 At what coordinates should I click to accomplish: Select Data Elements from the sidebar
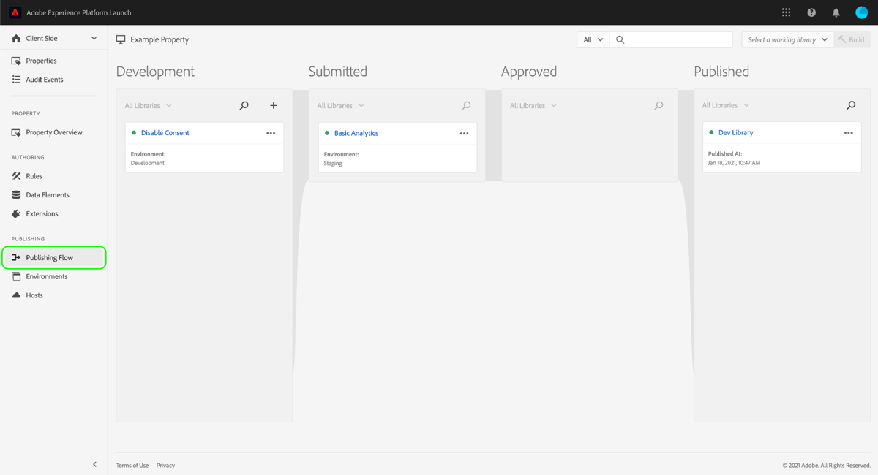coord(49,194)
